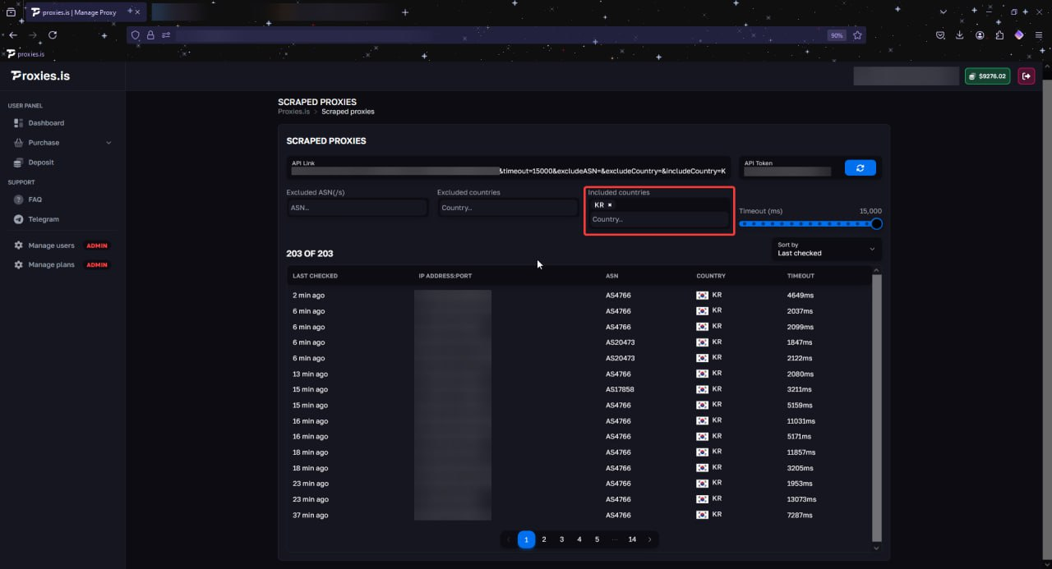
Task: Open site permissions icon in address bar
Action: [166, 35]
